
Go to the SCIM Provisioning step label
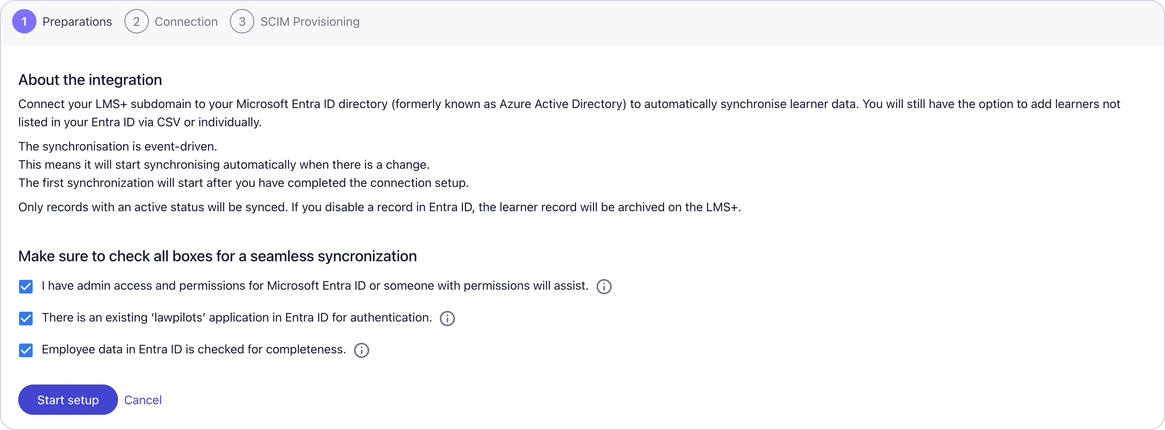pos(310,22)
